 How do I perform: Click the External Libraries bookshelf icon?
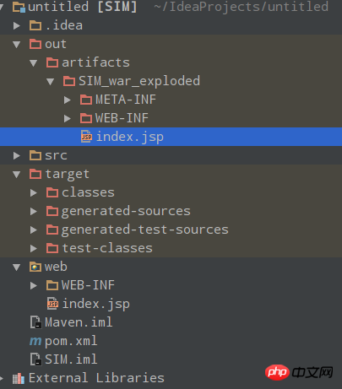point(19,378)
